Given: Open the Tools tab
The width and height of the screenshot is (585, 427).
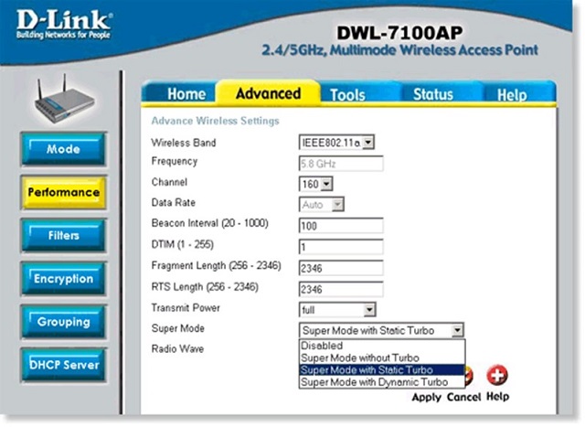Looking at the screenshot, I should pyautogui.click(x=347, y=94).
